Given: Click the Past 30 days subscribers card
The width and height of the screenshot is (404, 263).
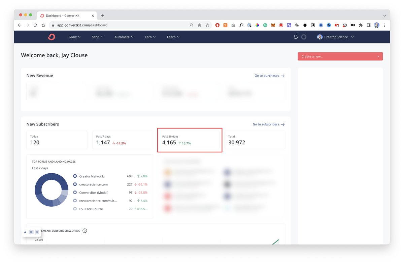Looking at the screenshot, I should (x=189, y=140).
